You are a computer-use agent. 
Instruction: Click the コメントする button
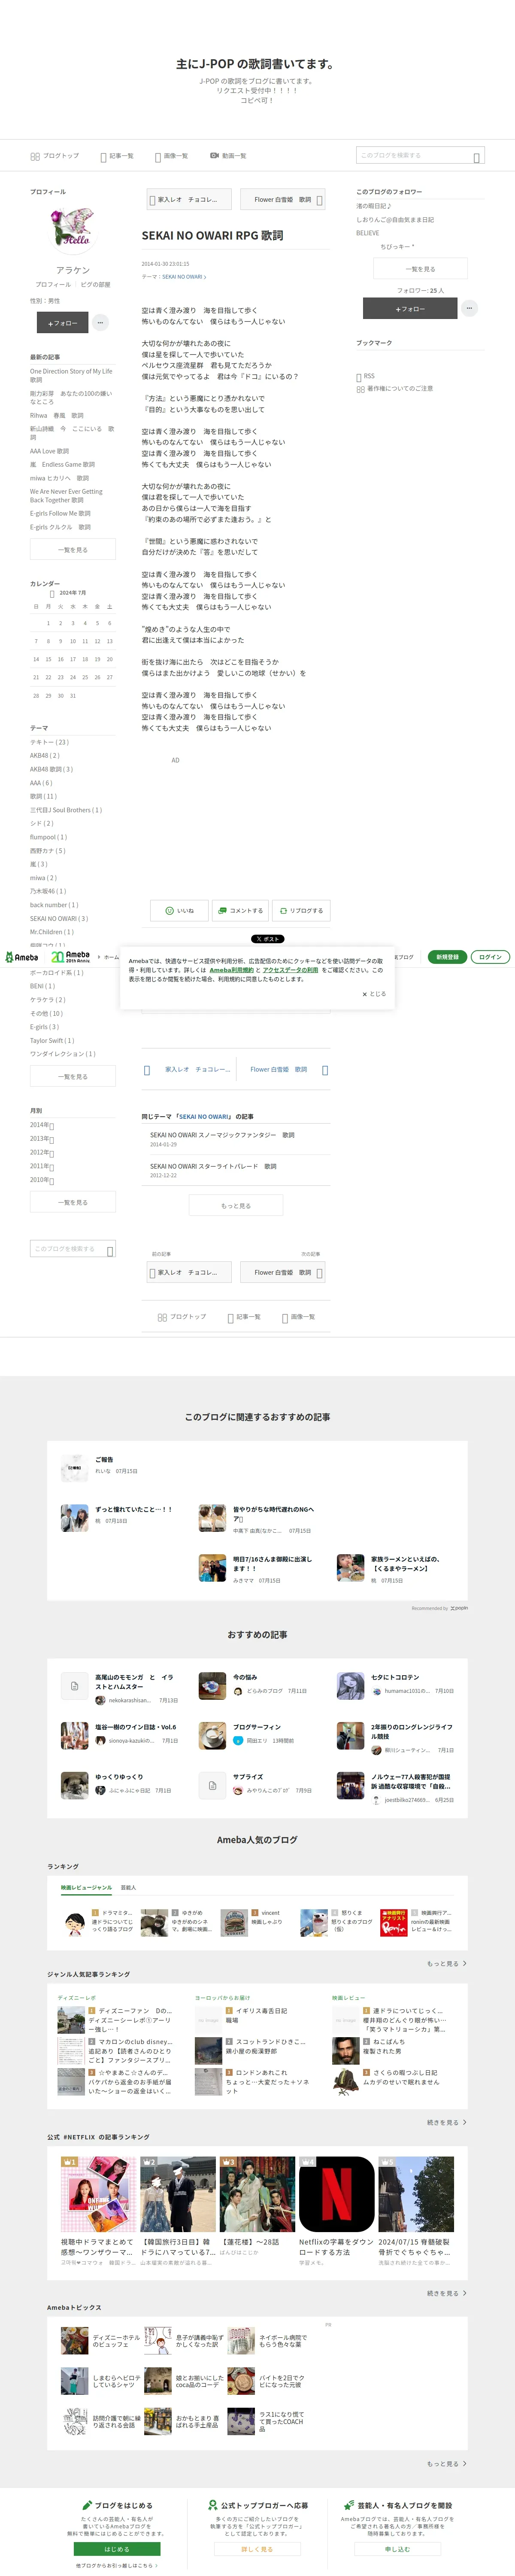pos(240,910)
